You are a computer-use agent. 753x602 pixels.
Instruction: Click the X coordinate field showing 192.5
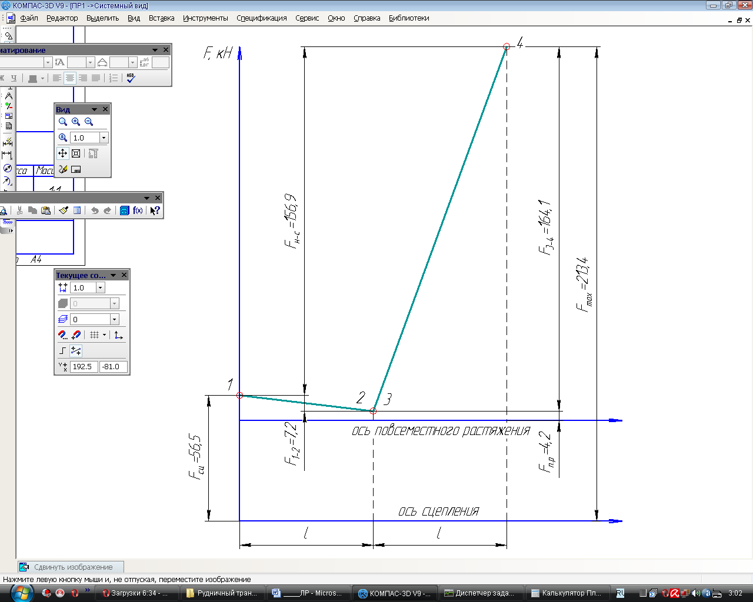tap(84, 366)
